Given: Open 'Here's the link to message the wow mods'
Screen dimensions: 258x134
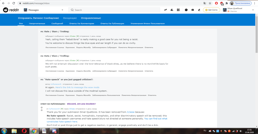Looking at the screenshot, I should pos(77,87).
